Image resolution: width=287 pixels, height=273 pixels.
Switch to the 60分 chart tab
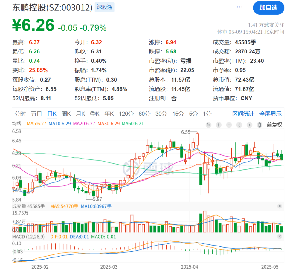(x=144, y=114)
